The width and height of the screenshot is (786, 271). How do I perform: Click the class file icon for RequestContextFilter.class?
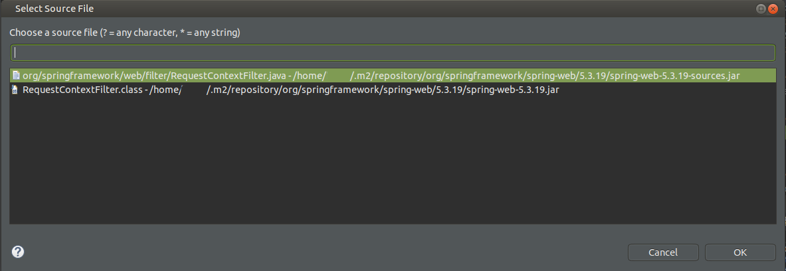(16, 90)
